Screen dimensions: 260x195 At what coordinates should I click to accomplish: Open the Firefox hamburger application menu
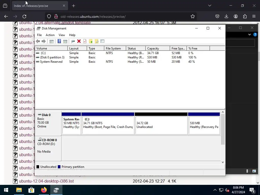[x=254, y=17]
